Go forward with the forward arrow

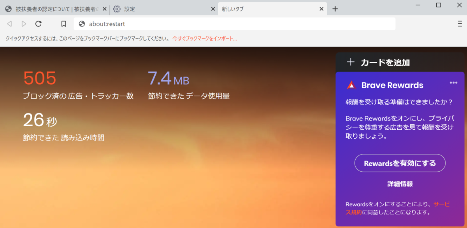coord(24,24)
